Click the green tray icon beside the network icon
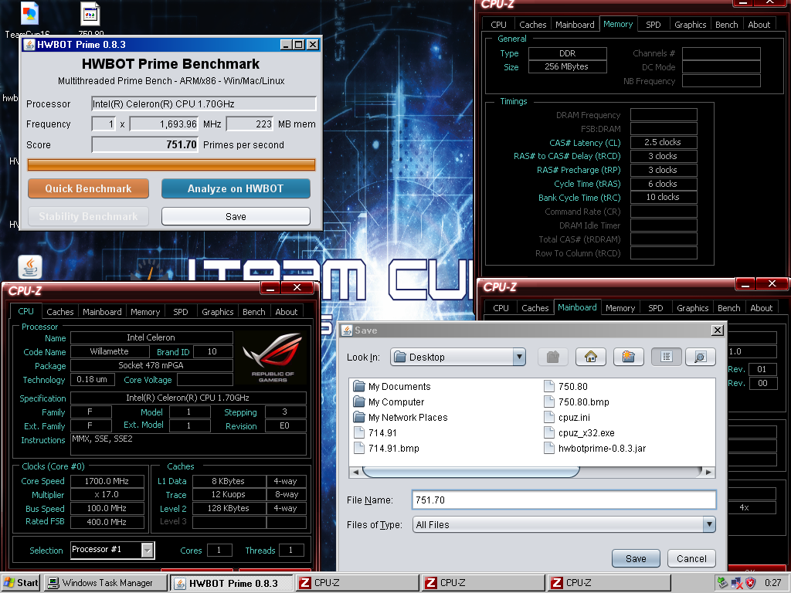The image size is (791, 593). point(722,583)
